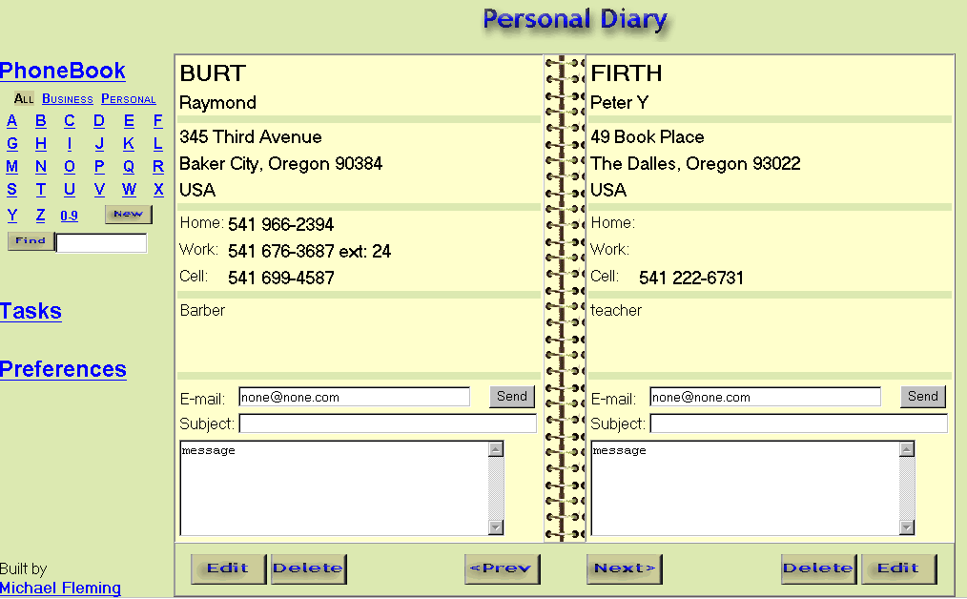Go to previous page with Prev button
Image resolution: width=967 pixels, height=599 pixels.
click(x=502, y=568)
